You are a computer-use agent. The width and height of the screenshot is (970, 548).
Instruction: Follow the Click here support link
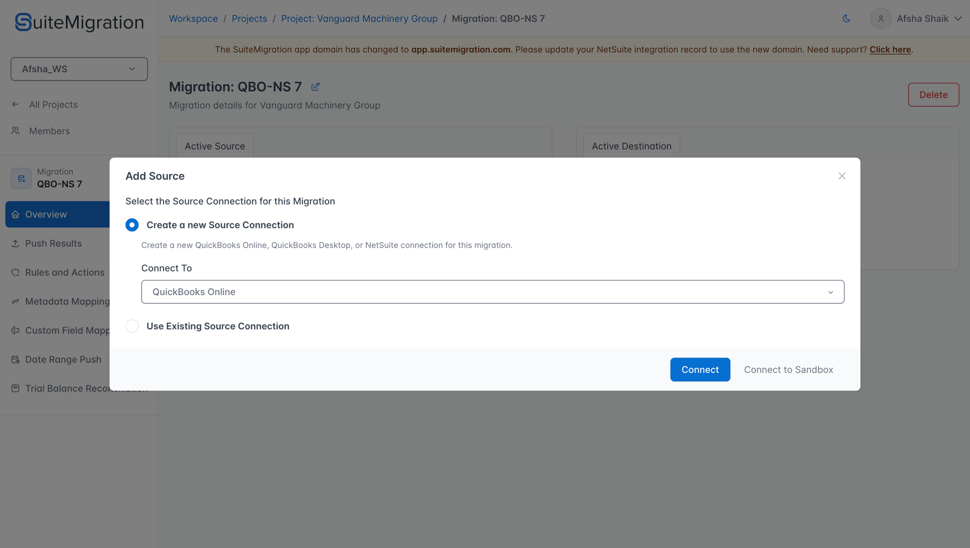(x=890, y=49)
